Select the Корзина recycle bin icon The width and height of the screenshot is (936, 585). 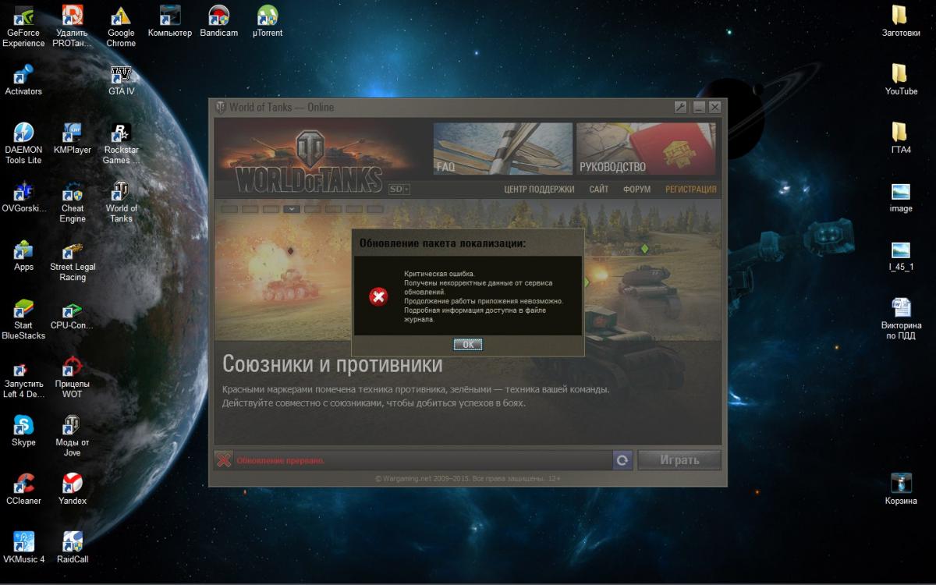pos(901,484)
